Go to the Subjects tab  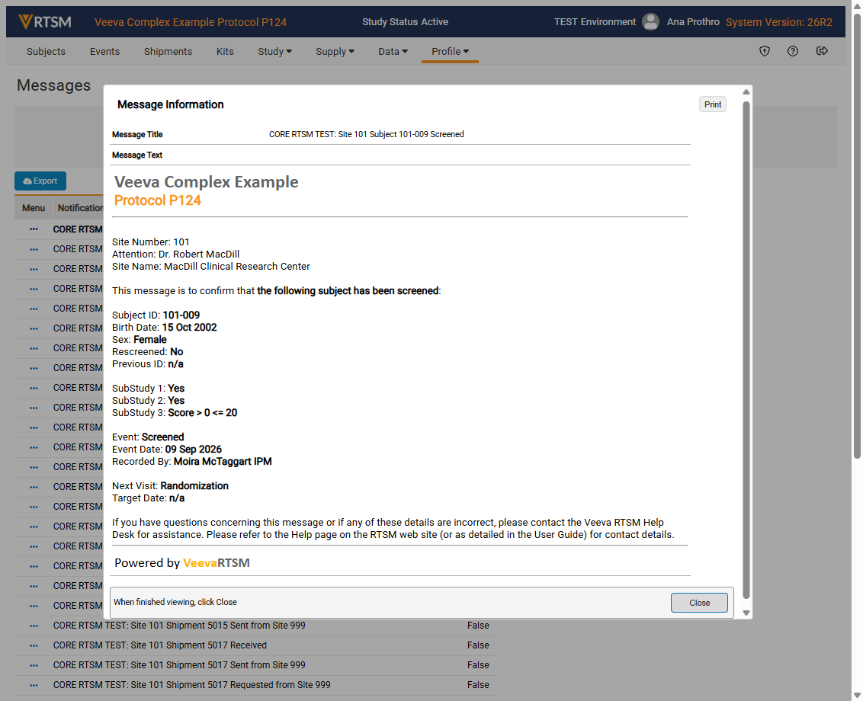click(x=46, y=51)
